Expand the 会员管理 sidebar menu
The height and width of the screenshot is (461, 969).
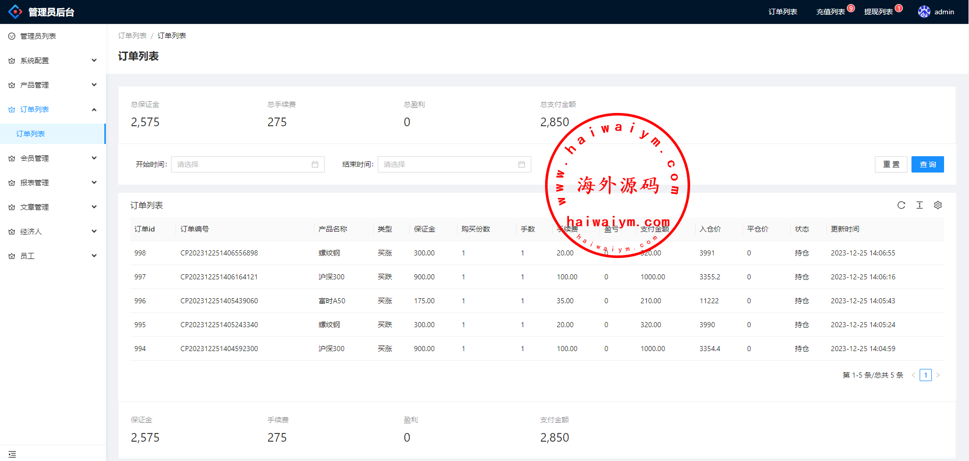pyautogui.click(x=52, y=158)
